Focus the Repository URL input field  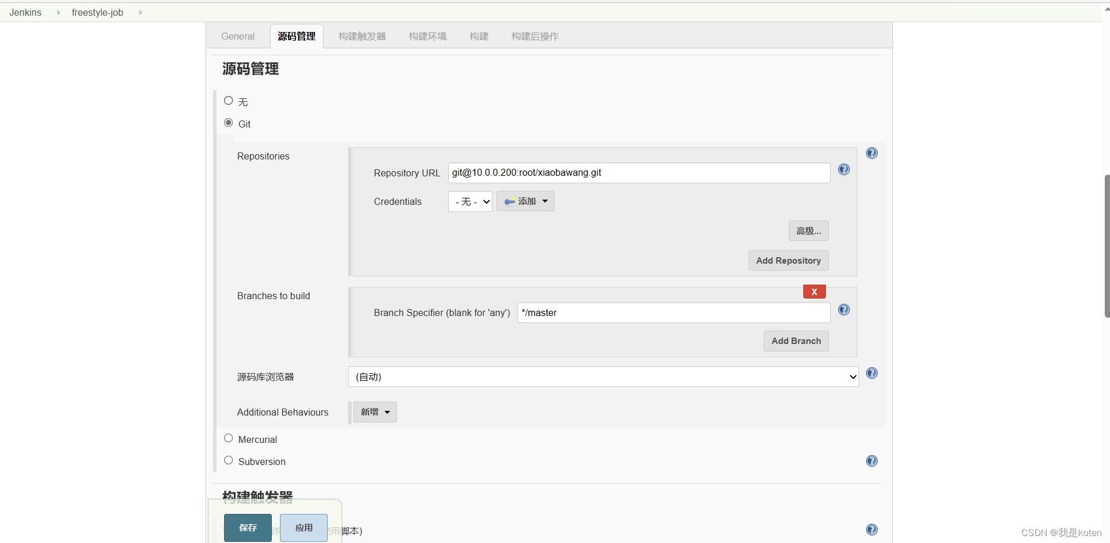click(639, 173)
